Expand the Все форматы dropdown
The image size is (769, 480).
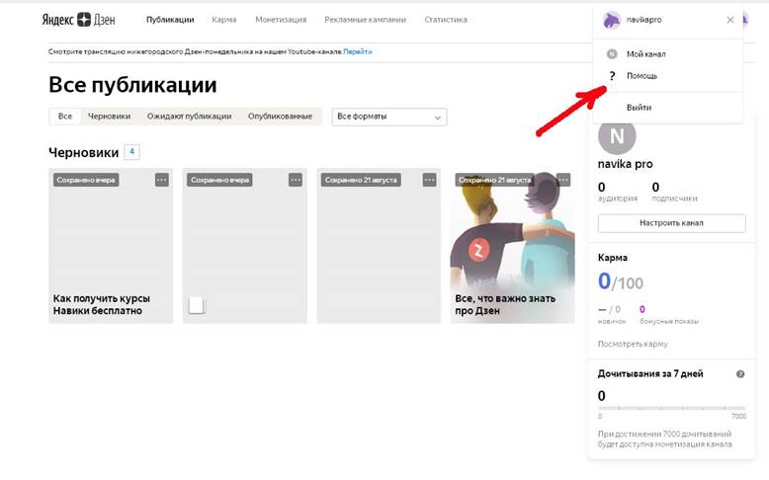389,117
